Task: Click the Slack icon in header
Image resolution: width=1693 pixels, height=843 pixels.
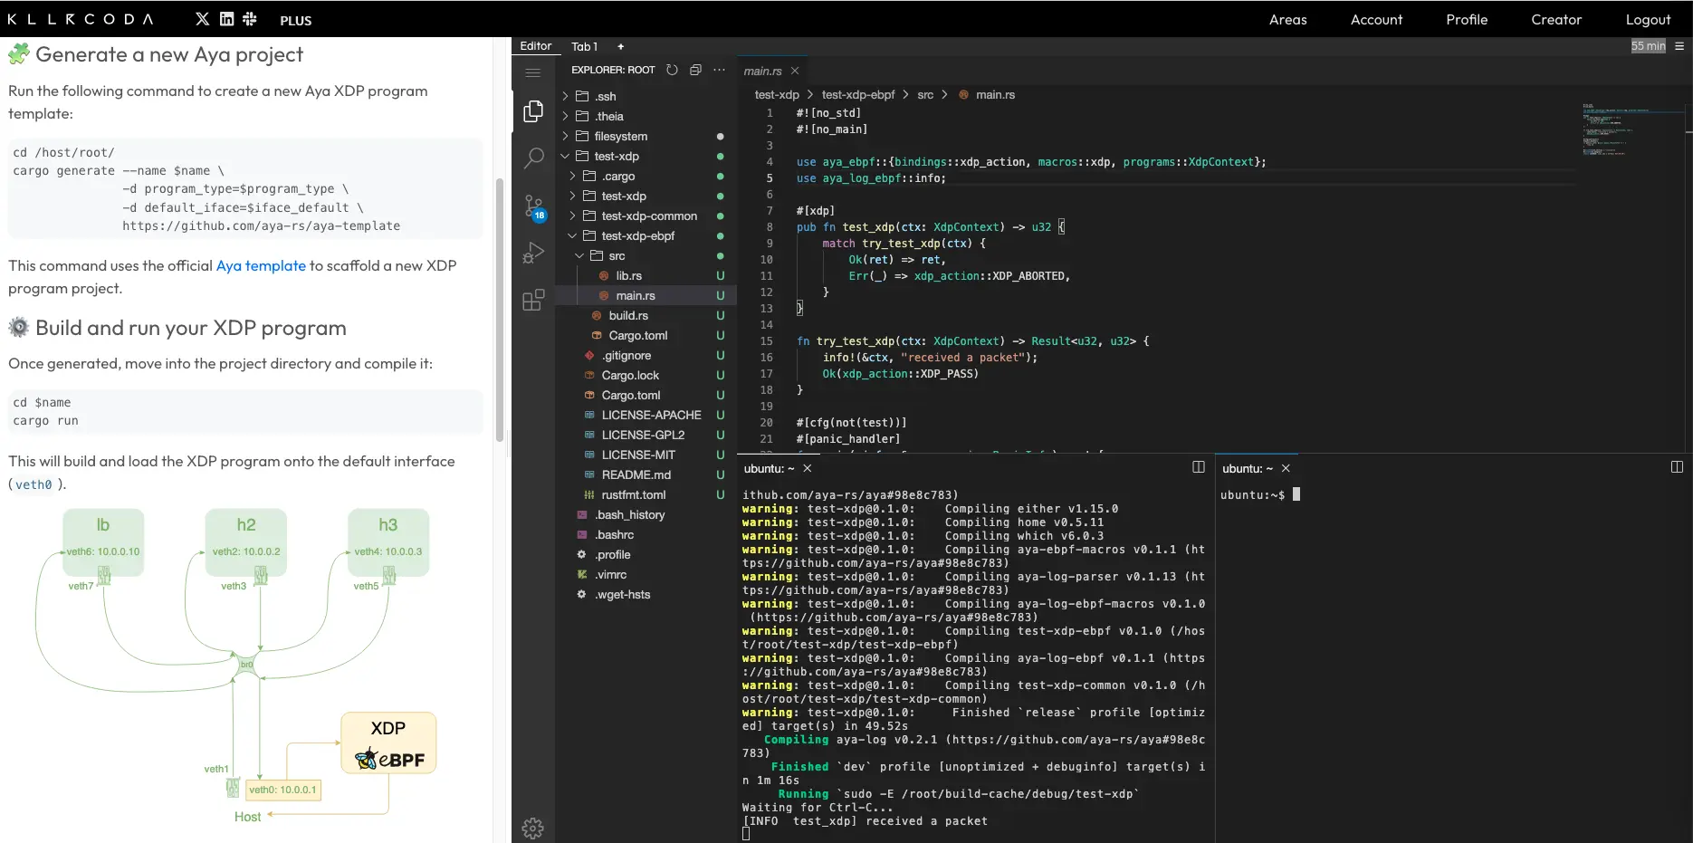Action: pos(250,19)
